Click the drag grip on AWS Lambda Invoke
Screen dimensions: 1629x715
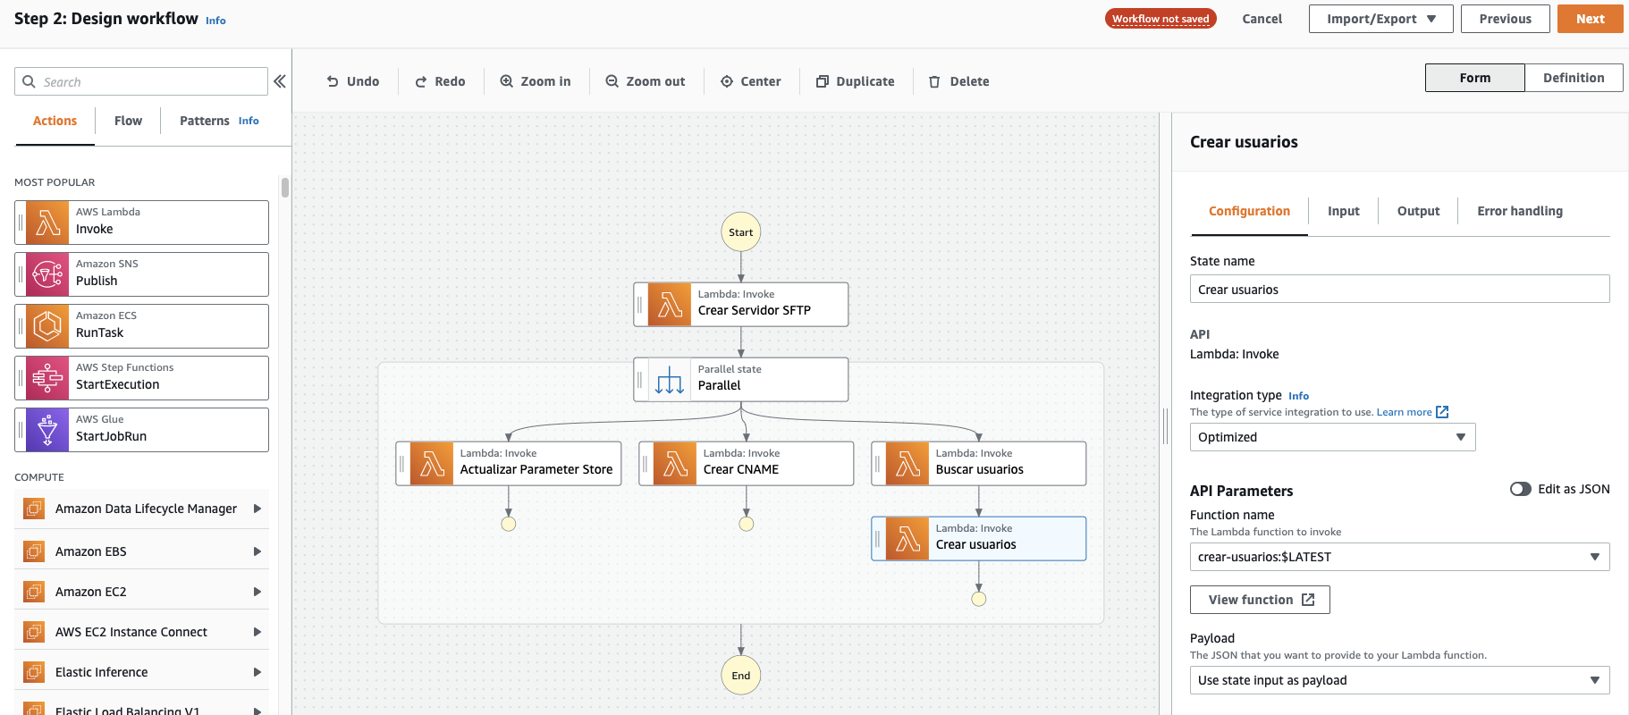click(x=21, y=223)
